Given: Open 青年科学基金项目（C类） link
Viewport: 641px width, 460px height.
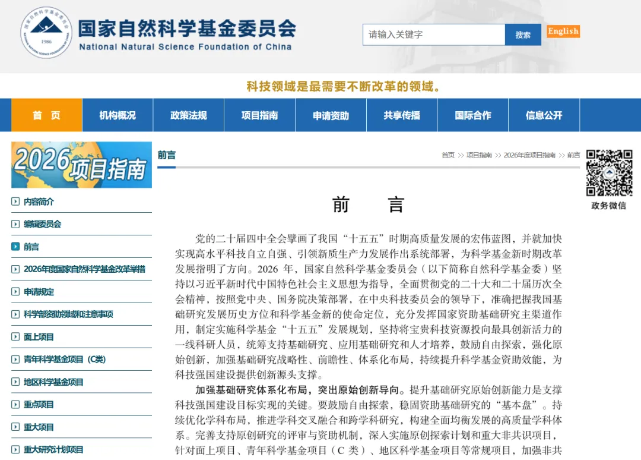Looking at the screenshot, I should pos(65,360).
